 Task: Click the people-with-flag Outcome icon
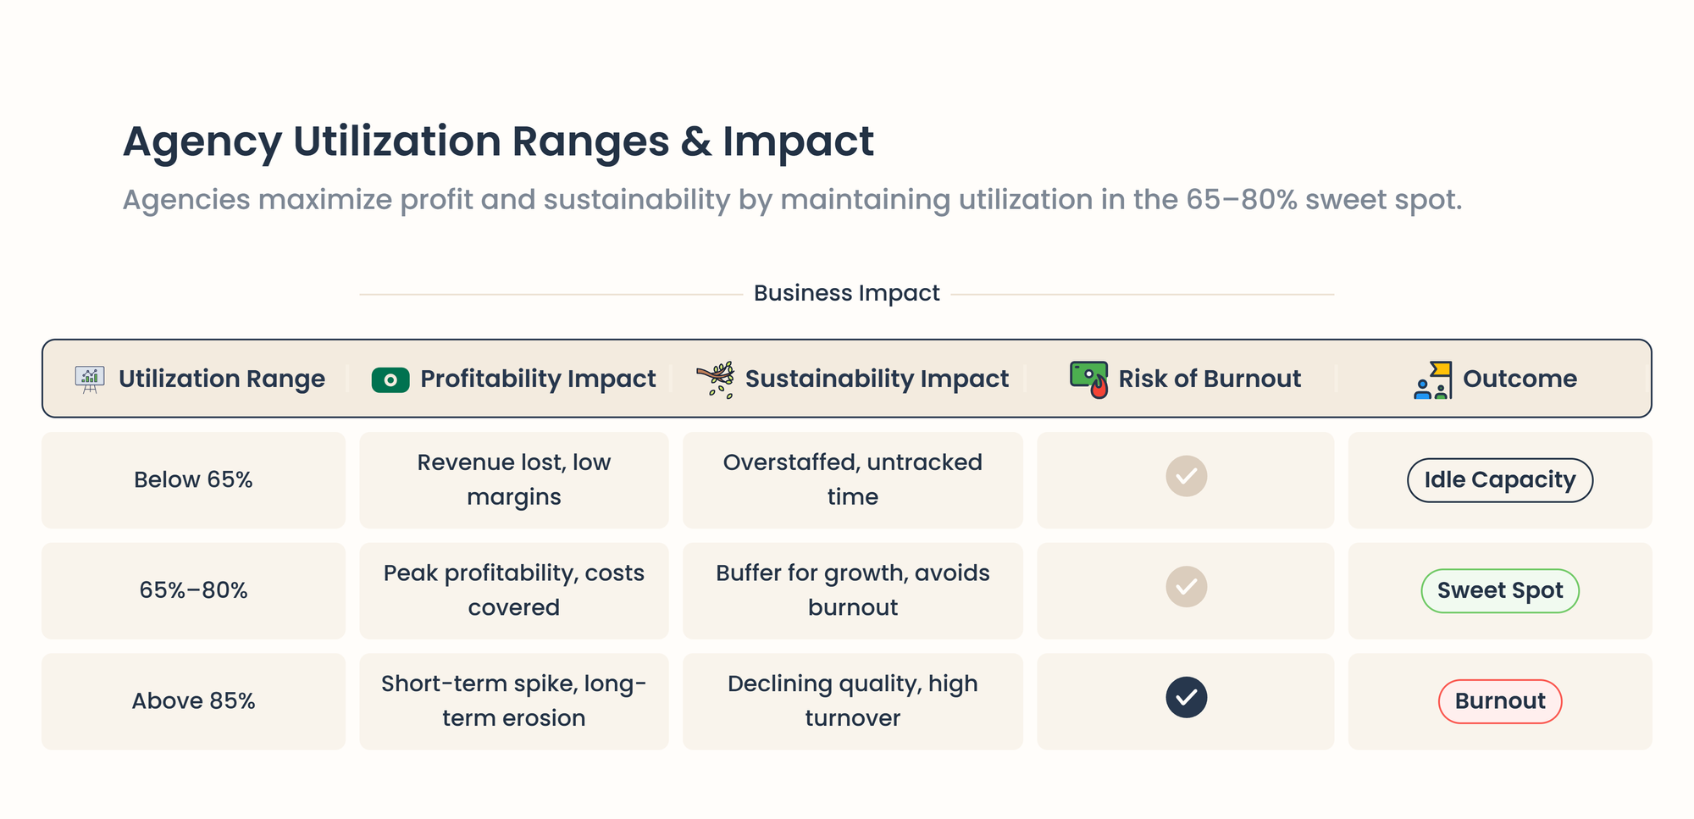(1432, 379)
